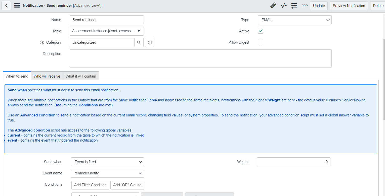Open the activity stream icon
This screenshot has height=196, width=385.
pos(283,5)
